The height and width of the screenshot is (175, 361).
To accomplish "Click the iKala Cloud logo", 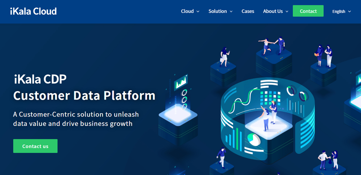I will pos(33,11).
